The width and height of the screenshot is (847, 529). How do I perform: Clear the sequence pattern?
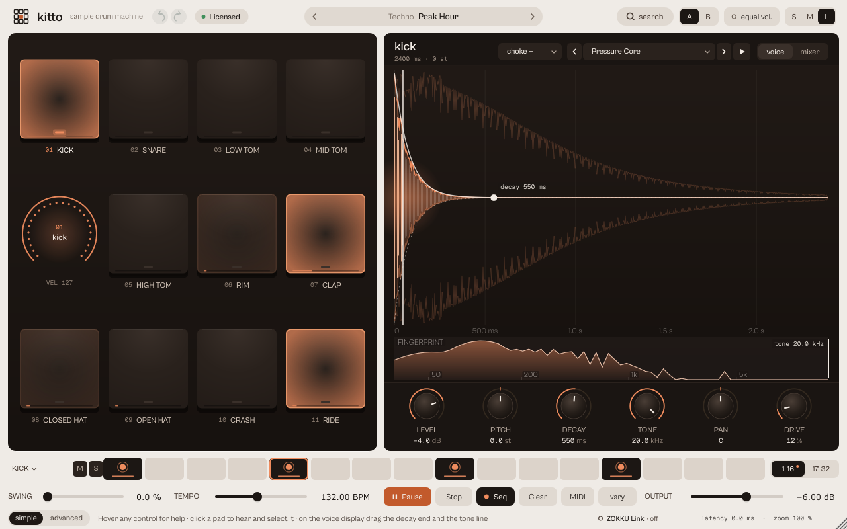538,497
